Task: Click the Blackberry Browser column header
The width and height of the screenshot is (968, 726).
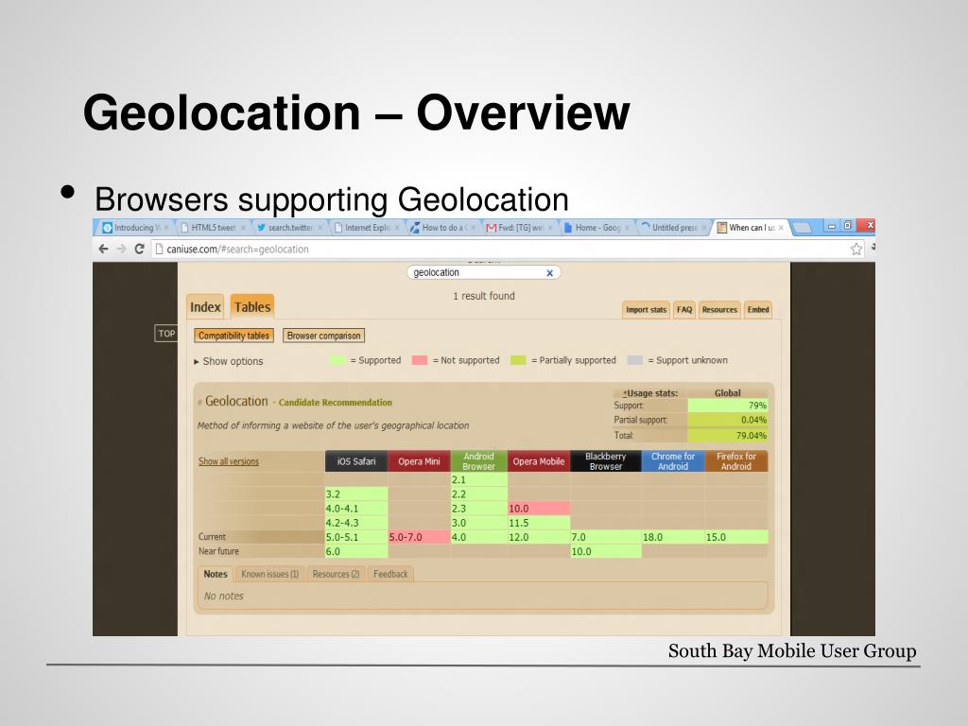Action: (606, 461)
